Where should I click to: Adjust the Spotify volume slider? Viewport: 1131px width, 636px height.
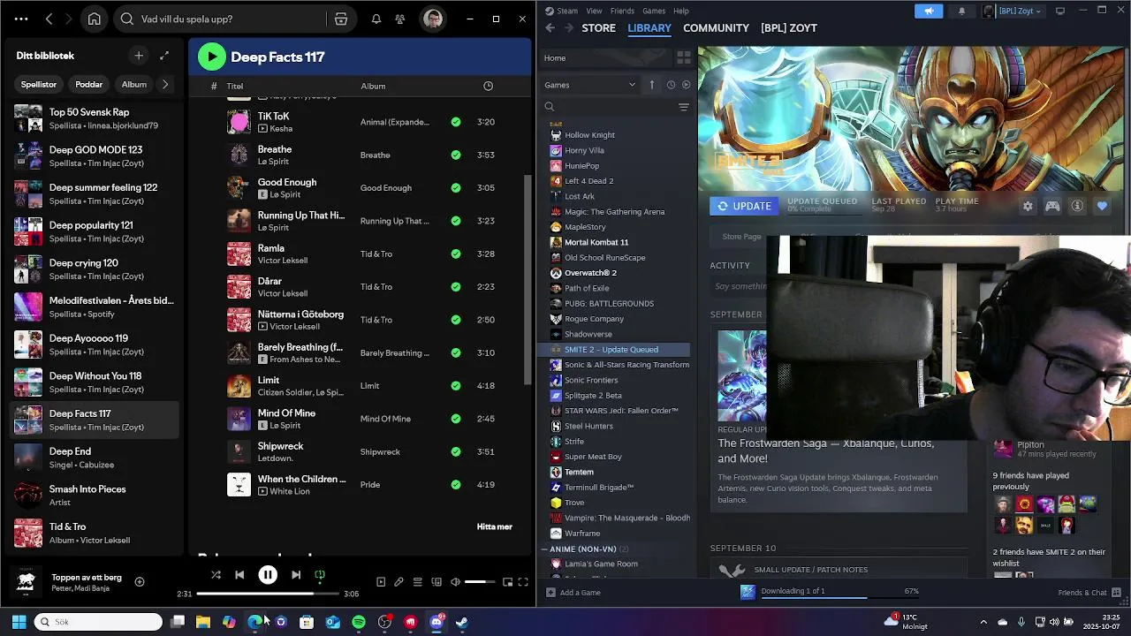click(480, 582)
